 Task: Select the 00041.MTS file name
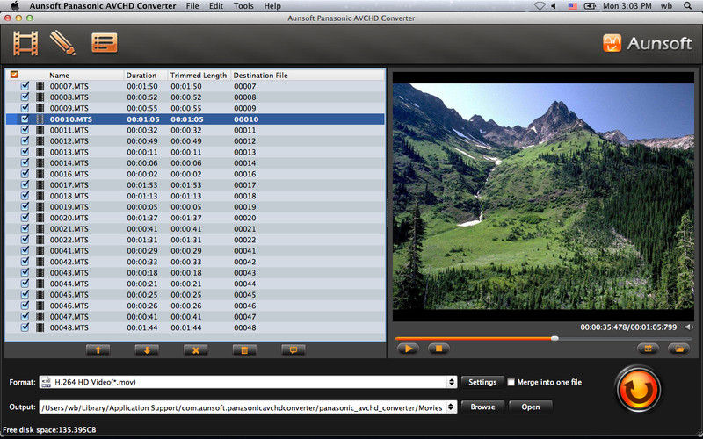pyautogui.click(x=69, y=251)
